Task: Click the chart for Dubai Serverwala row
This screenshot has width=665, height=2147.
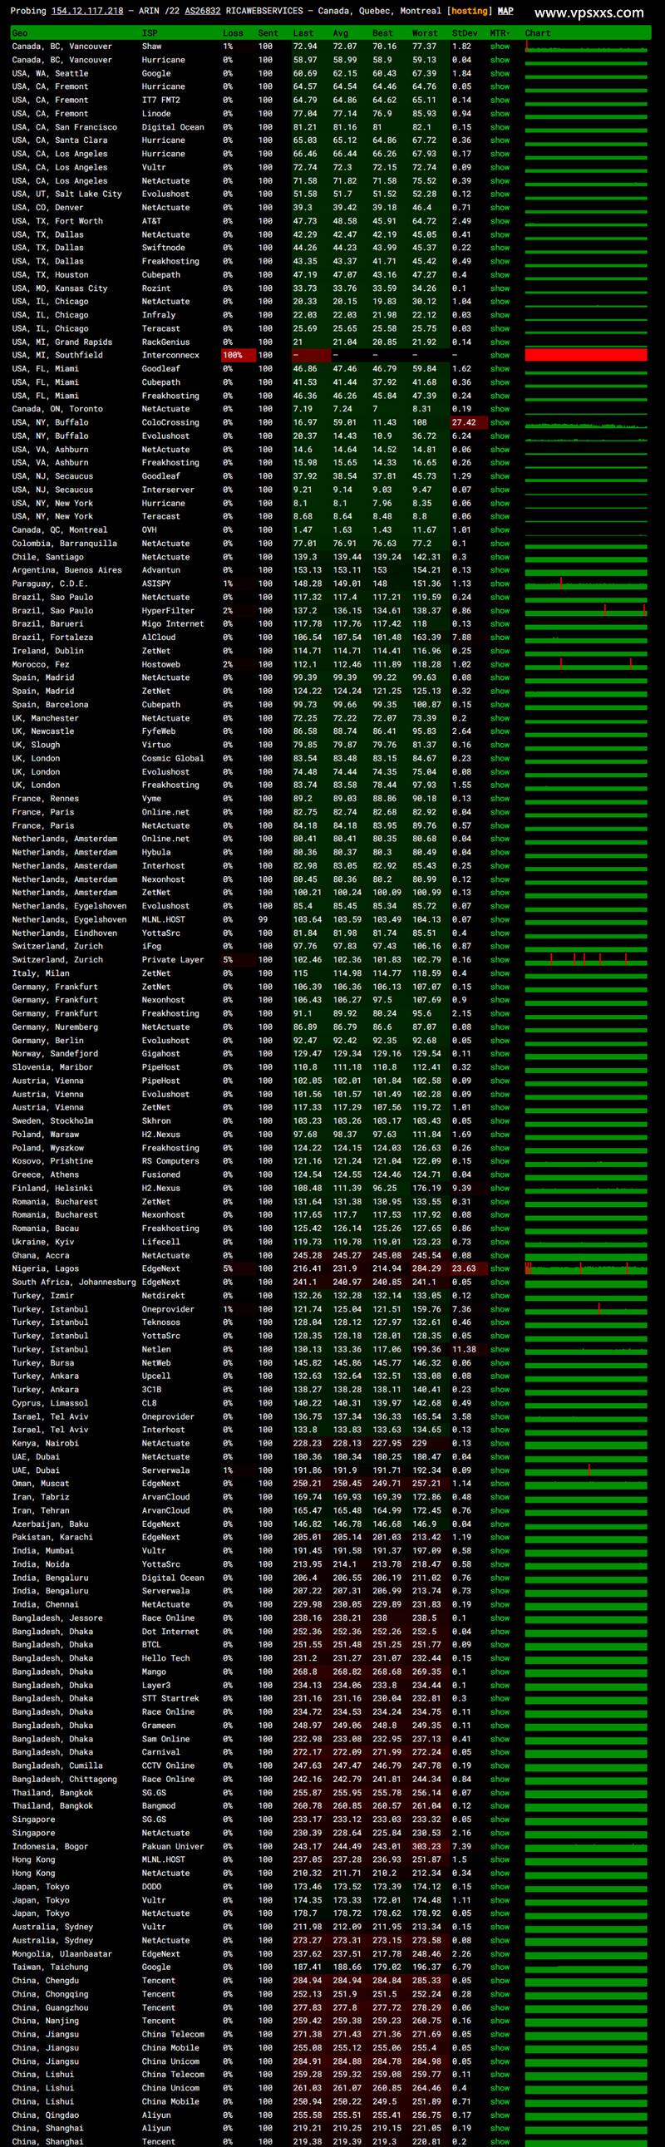Action: [x=586, y=1470]
